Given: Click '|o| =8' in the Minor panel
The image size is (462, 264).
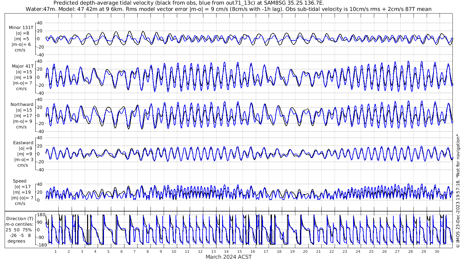Looking at the screenshot, I should click(x=22, y=33).
